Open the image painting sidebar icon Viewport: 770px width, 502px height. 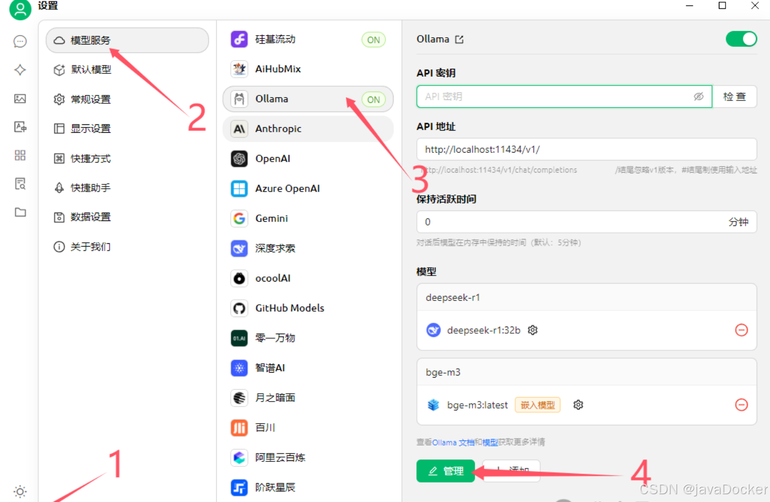20,99
